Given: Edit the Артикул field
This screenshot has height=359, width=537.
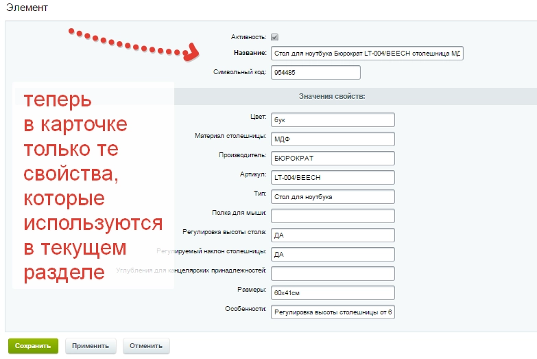Looking at the screenshot, I should 333,178.
